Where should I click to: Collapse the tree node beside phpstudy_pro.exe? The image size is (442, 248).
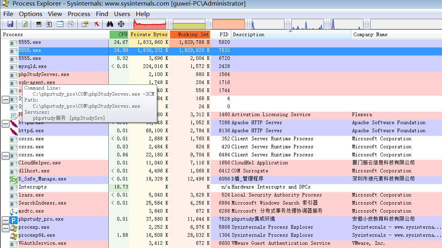tap(5, 220)
